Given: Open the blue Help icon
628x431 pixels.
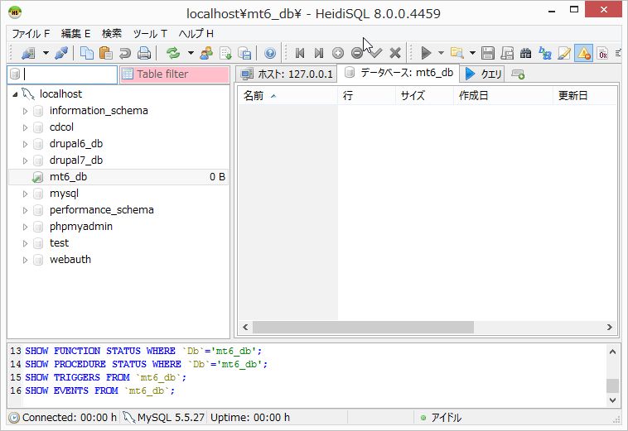Looking at the screenshot, I should [x=270, y=53].
